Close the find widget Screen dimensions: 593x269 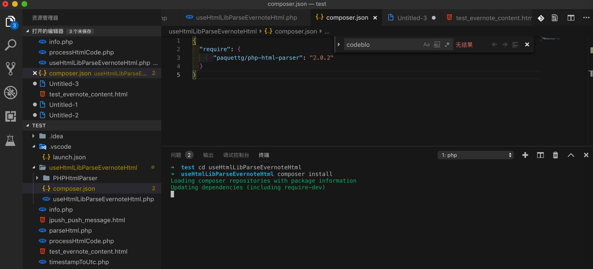click(x=527, y=45)
